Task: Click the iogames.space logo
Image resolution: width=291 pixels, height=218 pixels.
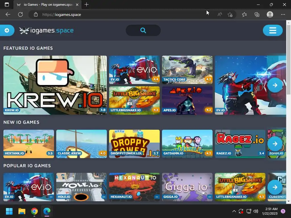Action: click(46, 30)
